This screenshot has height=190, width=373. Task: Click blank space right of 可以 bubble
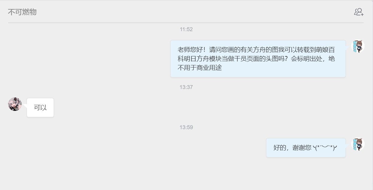pyautogui.click(x=114, y=108)
